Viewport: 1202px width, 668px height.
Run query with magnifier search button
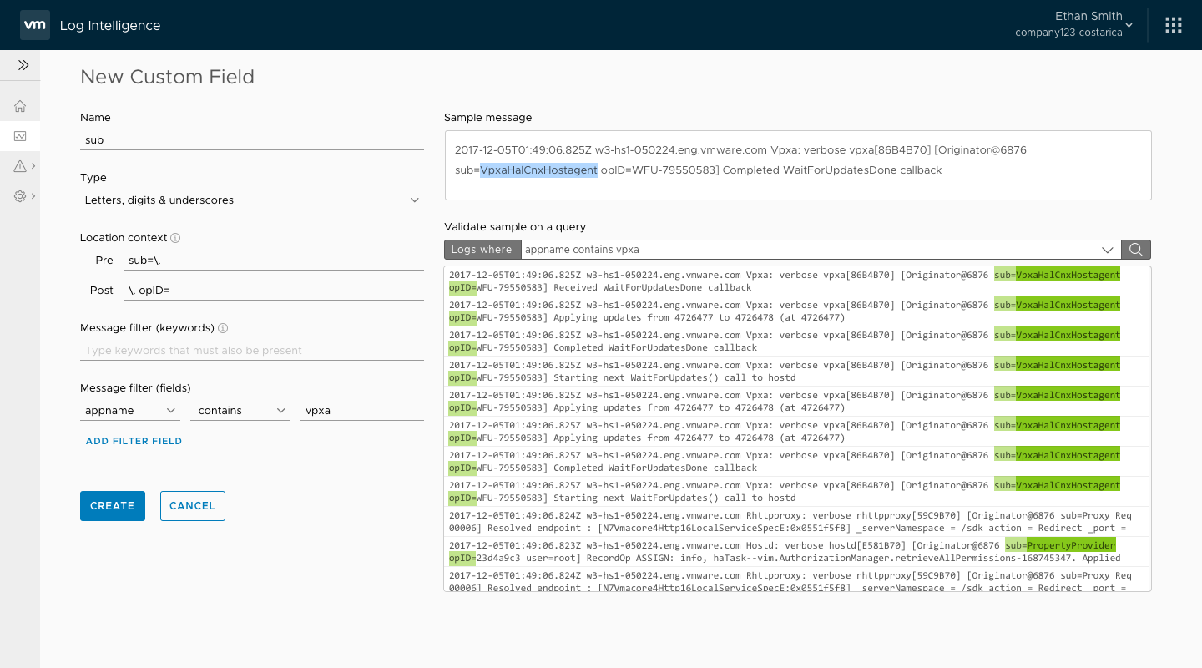point(1136,249)
